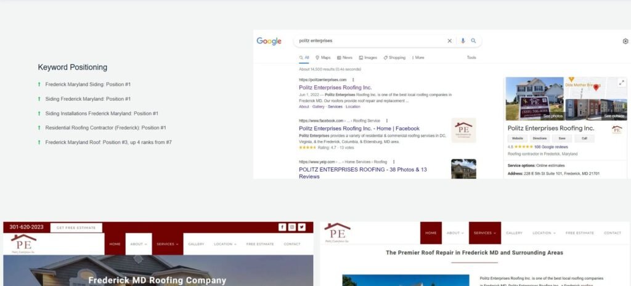Open the 108 Google reviews link

(x=551, y=147)
